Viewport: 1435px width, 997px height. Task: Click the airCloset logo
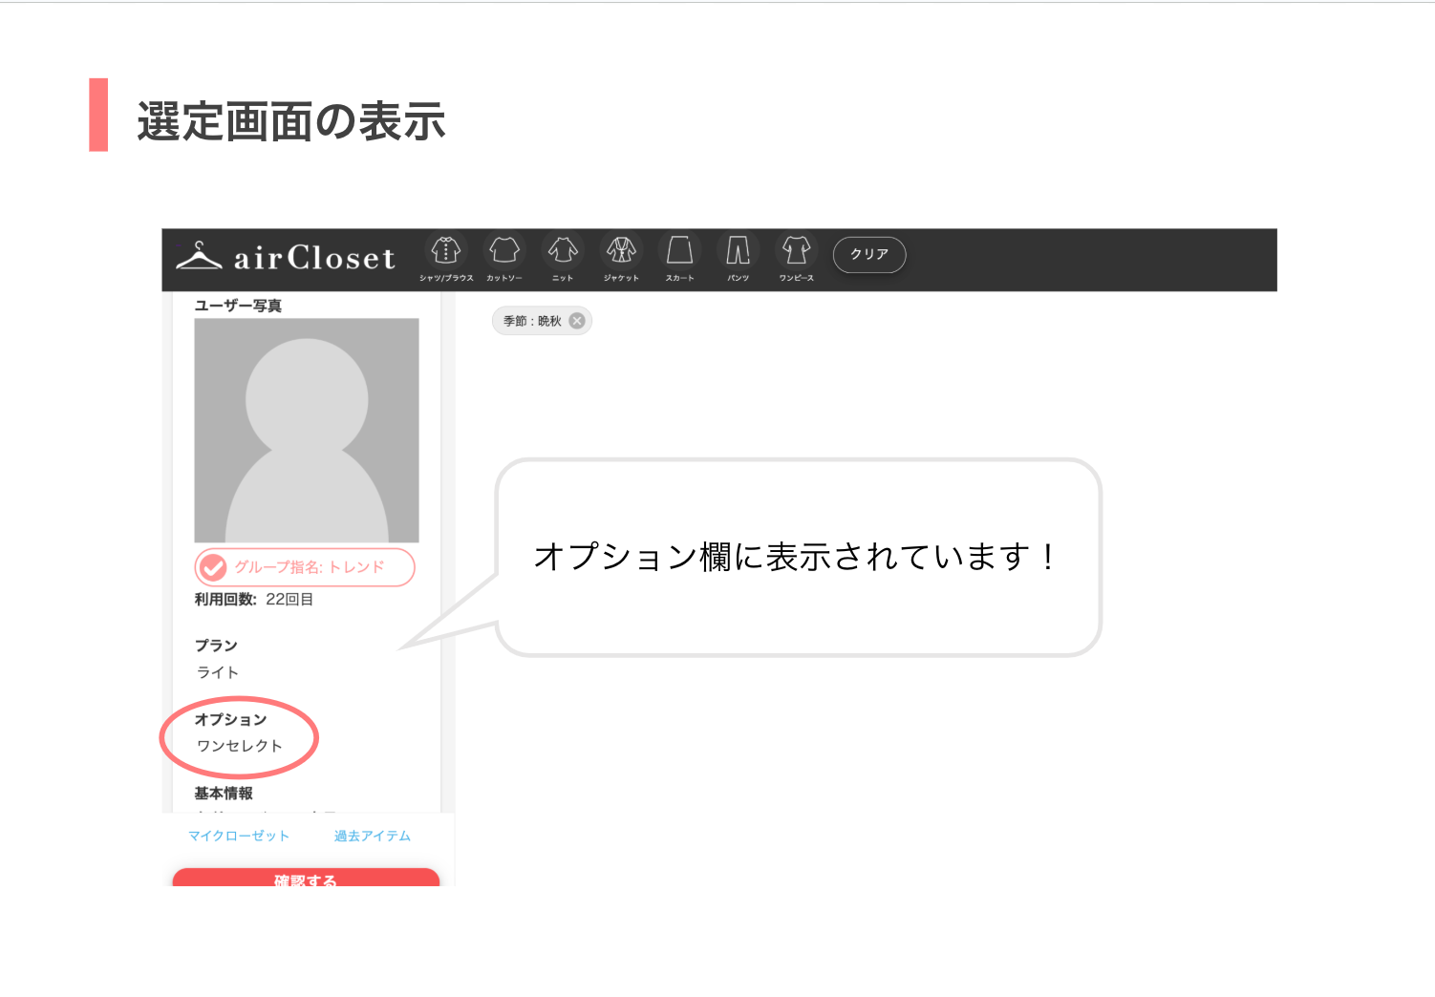click(x=287, y=258)
